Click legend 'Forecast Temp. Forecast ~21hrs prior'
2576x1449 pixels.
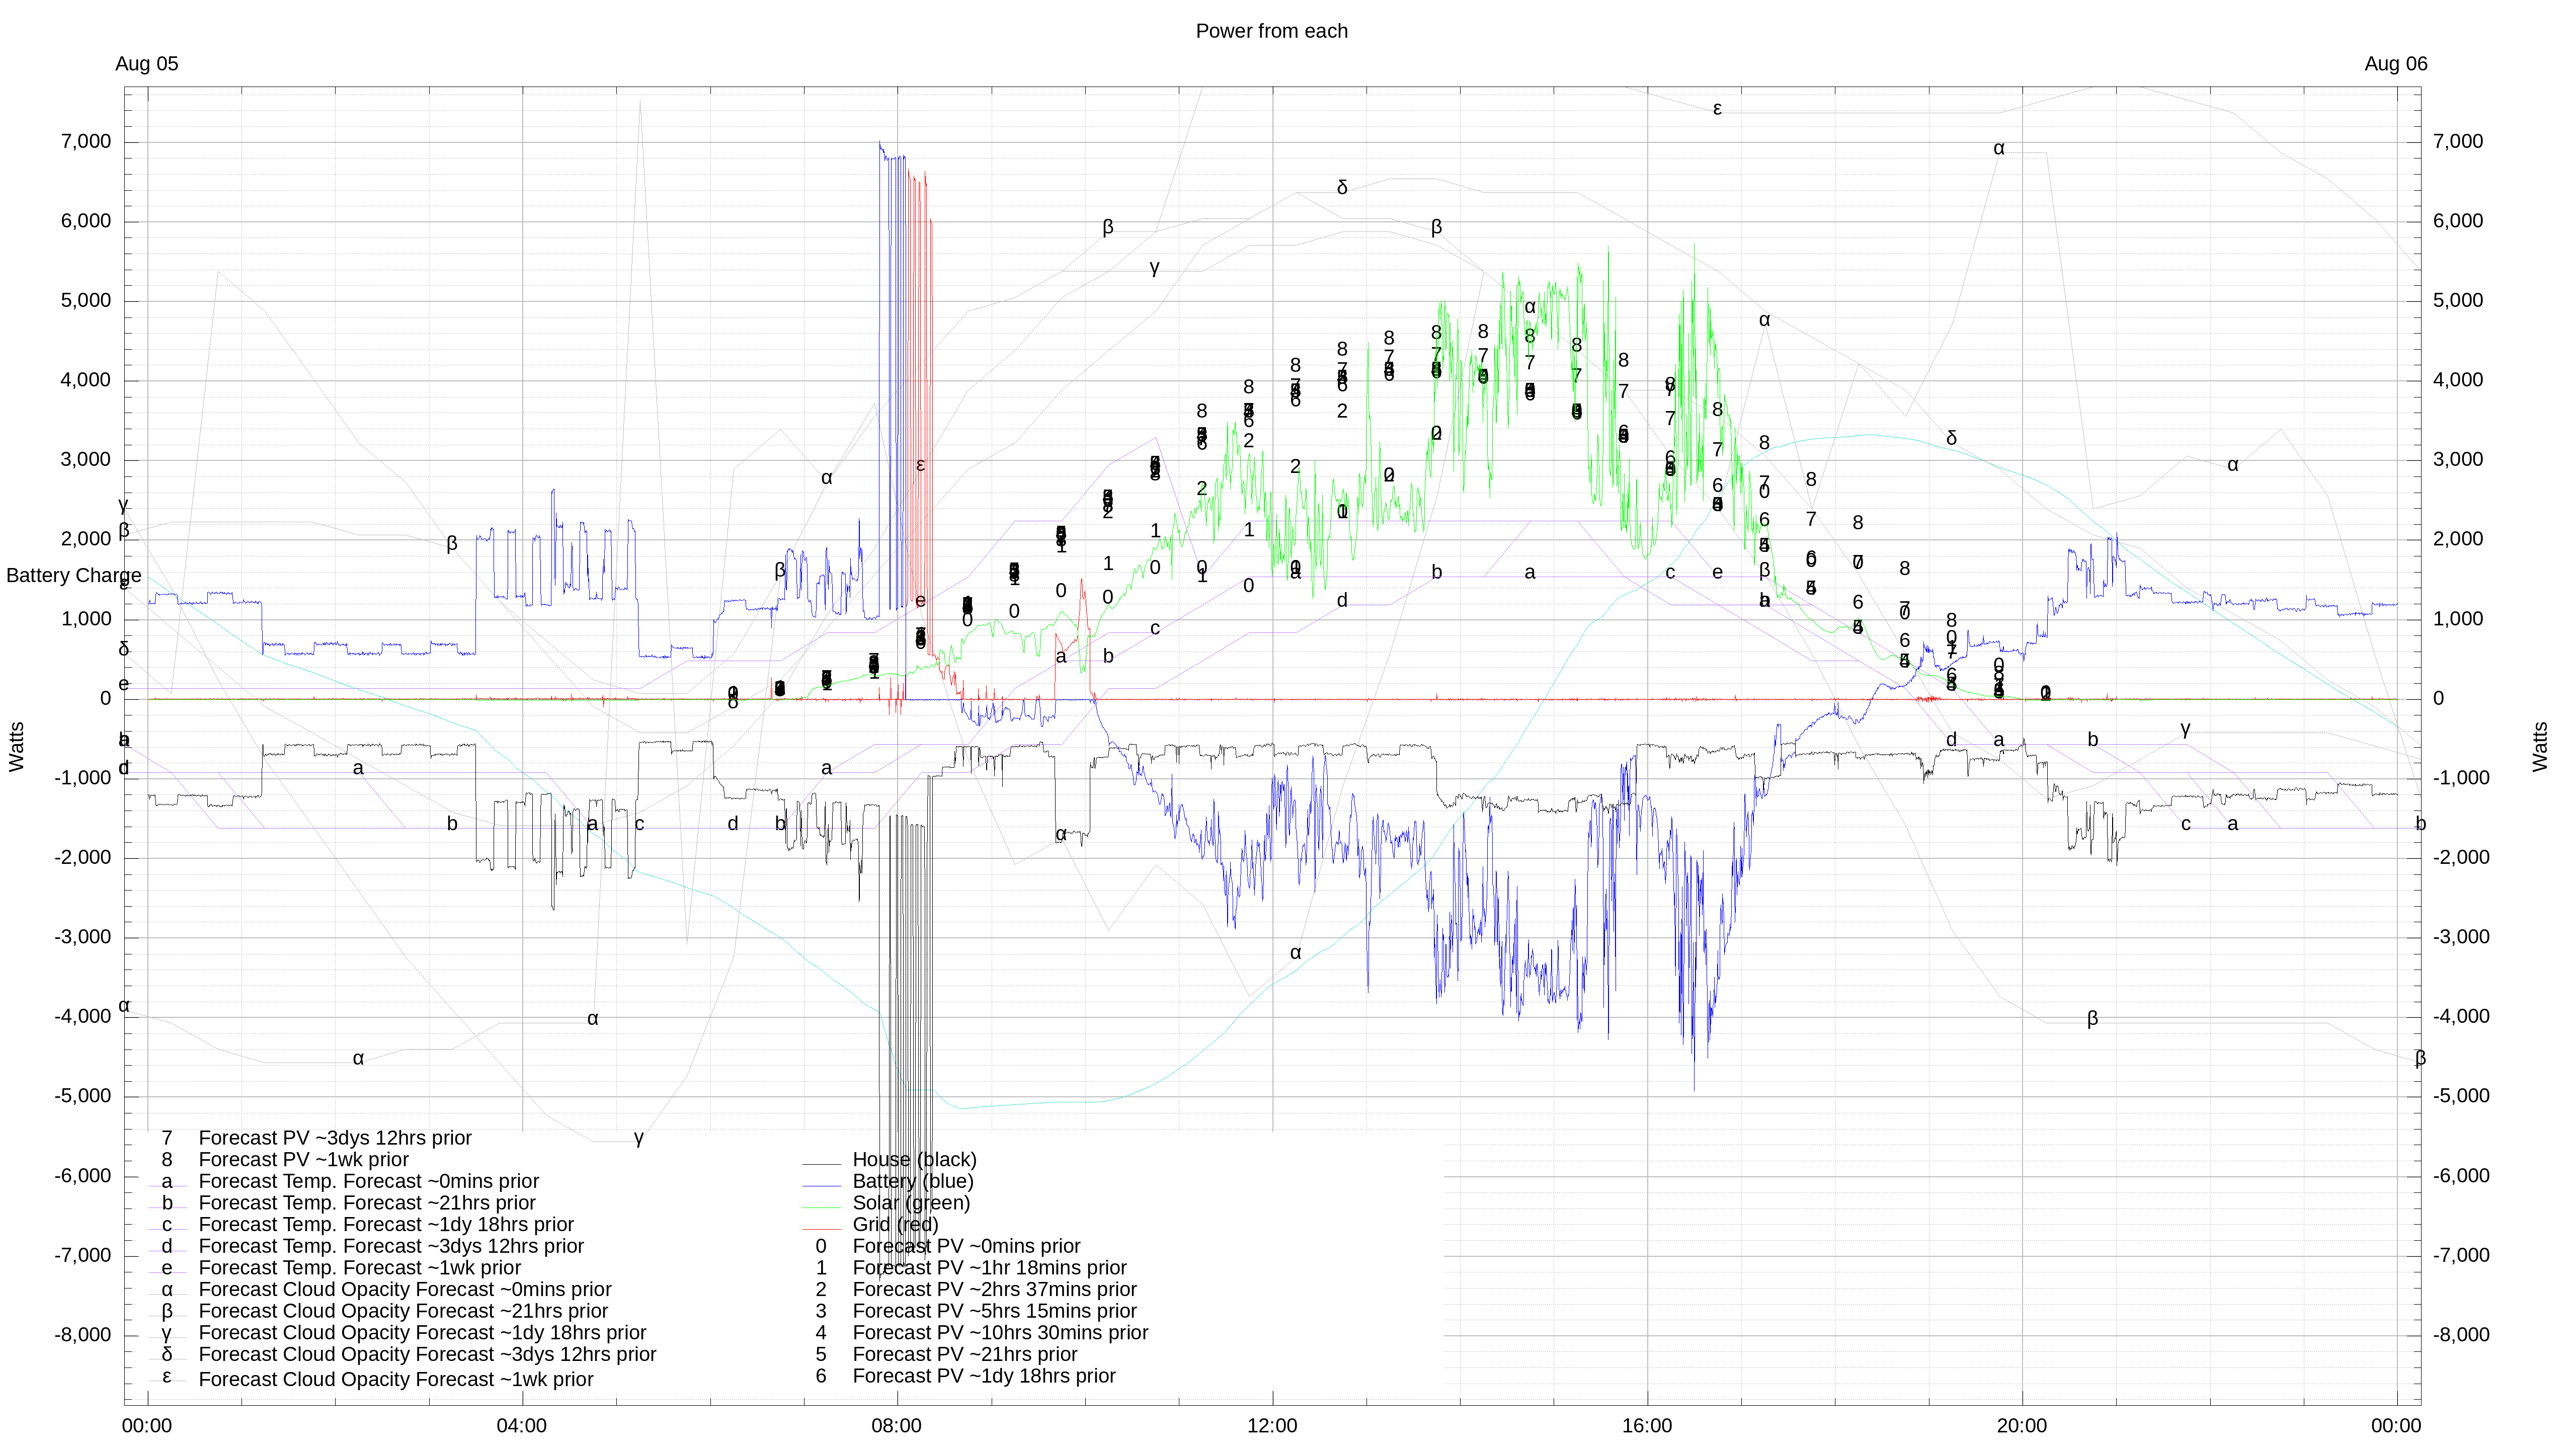367,1203
